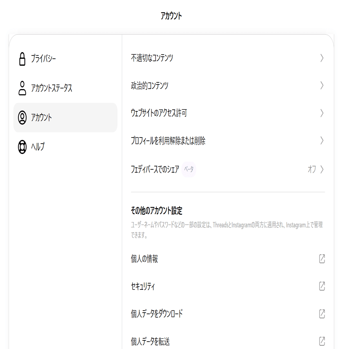Expand the 不適切なコンテンツ row chevron

pyautogui.click(x=322, y=58)
